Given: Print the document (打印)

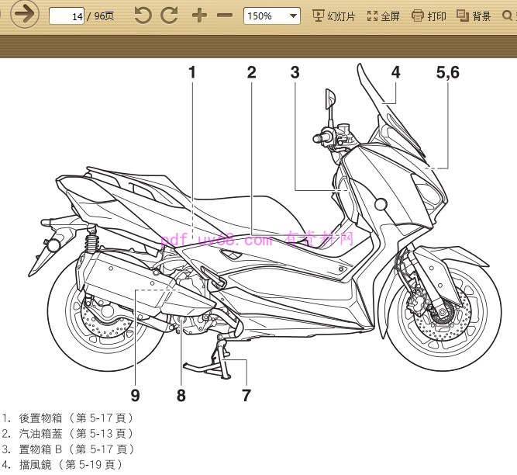Looking at the screenshot, I should click(429, 16).
